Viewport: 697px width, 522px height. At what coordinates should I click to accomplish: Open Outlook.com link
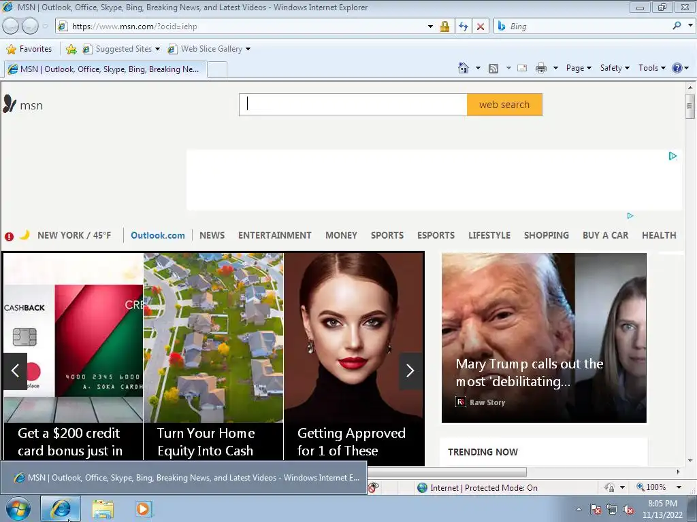158,235
